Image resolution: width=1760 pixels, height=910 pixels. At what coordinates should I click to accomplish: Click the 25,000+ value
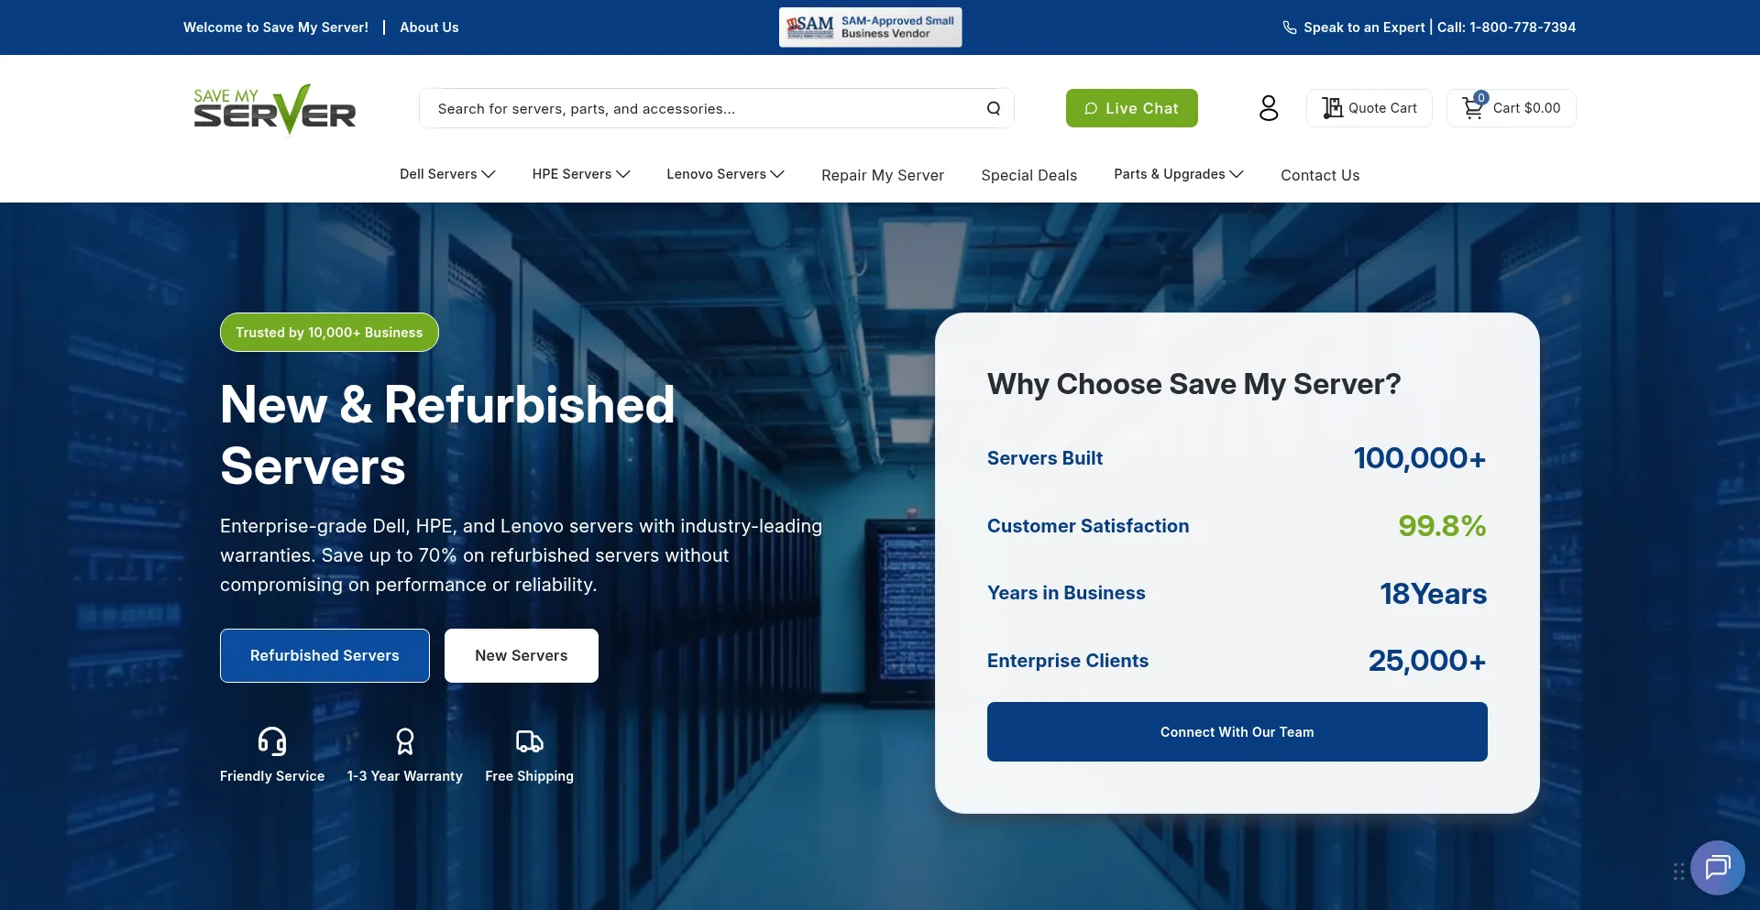[x=1427, y=661]
